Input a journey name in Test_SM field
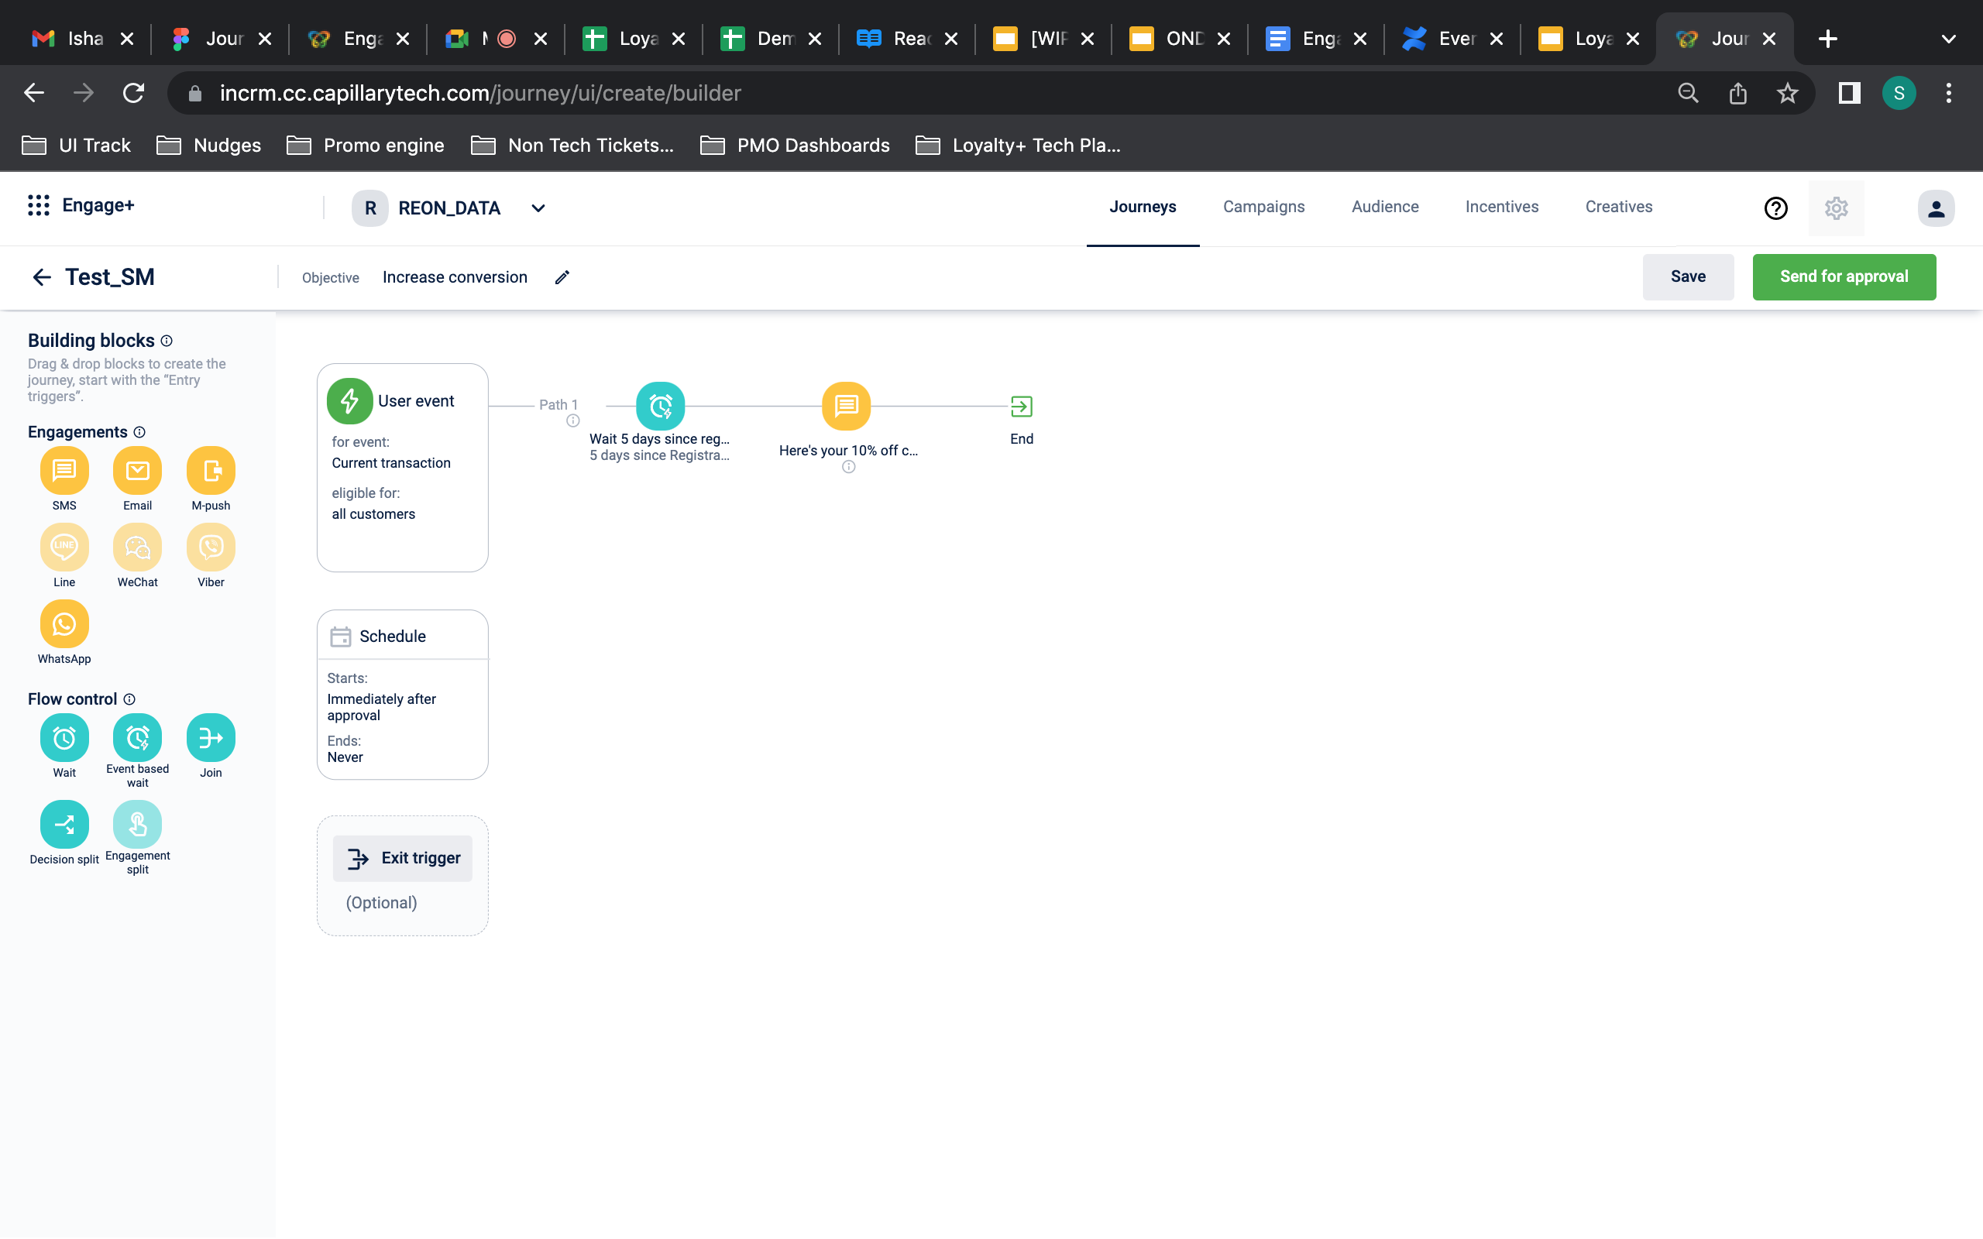Image resolution: width=1983 pixels, height=1239 pixels. click(x=108, y=277)
